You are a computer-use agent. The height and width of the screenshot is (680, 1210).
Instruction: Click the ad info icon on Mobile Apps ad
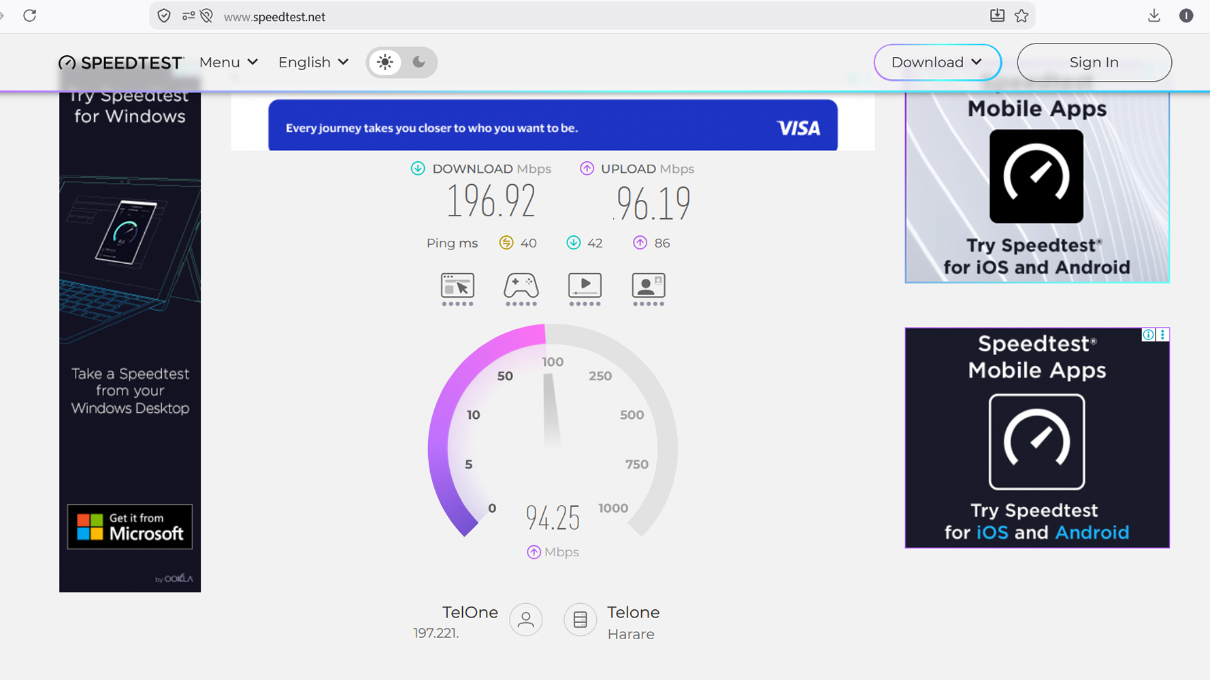1148,335
